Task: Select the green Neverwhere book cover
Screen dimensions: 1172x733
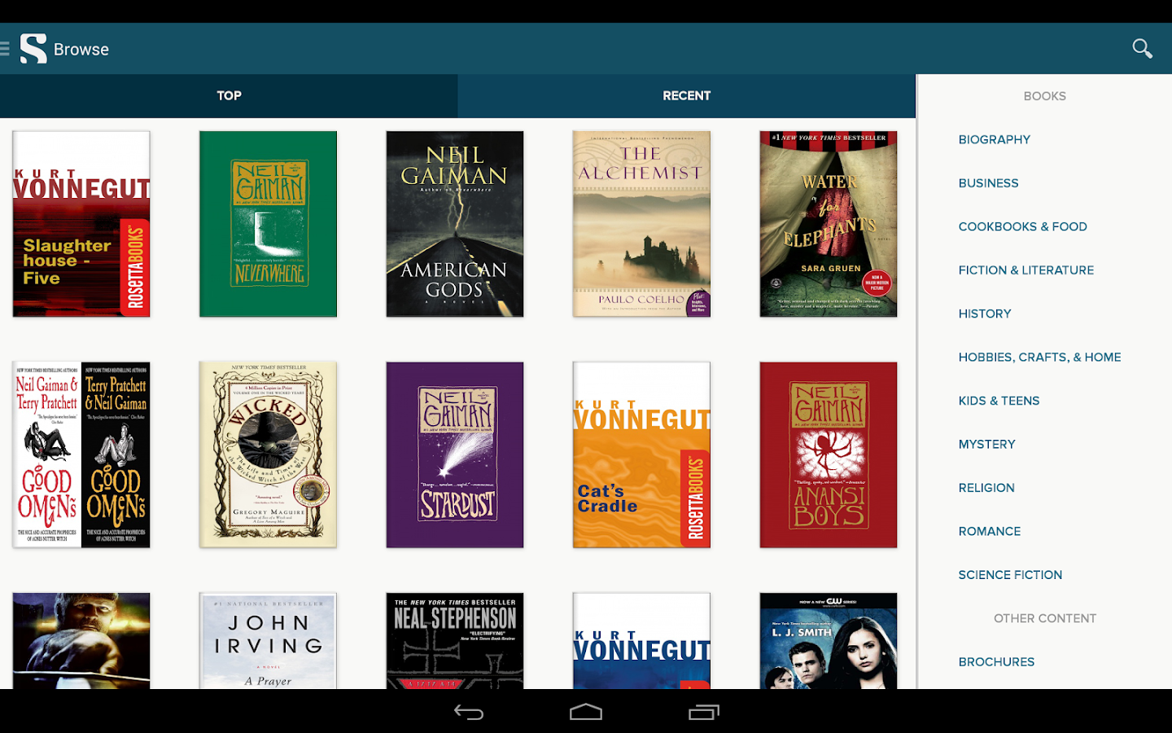Action: [x=268, y=224]
